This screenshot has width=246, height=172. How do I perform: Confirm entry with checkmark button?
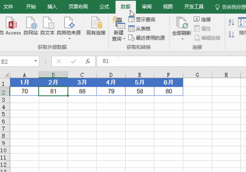pos(73,61)
